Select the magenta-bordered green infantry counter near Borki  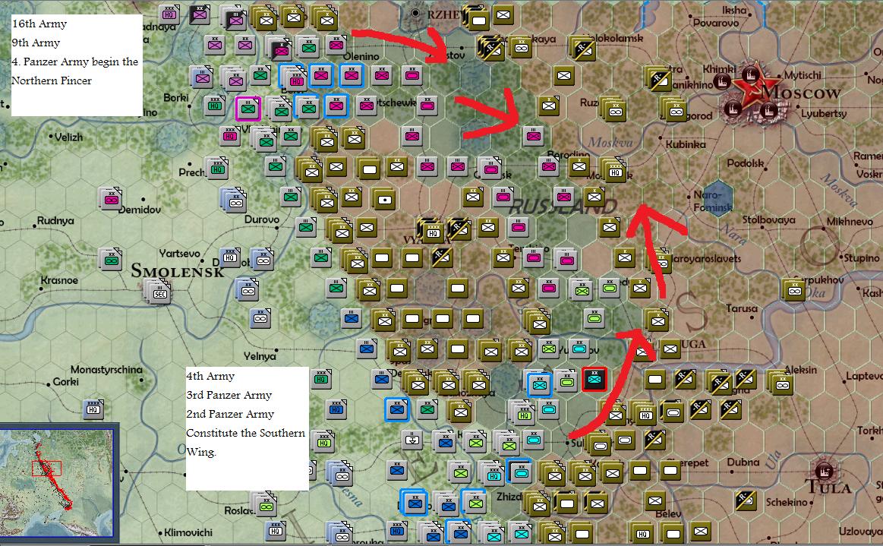point(248,108)
